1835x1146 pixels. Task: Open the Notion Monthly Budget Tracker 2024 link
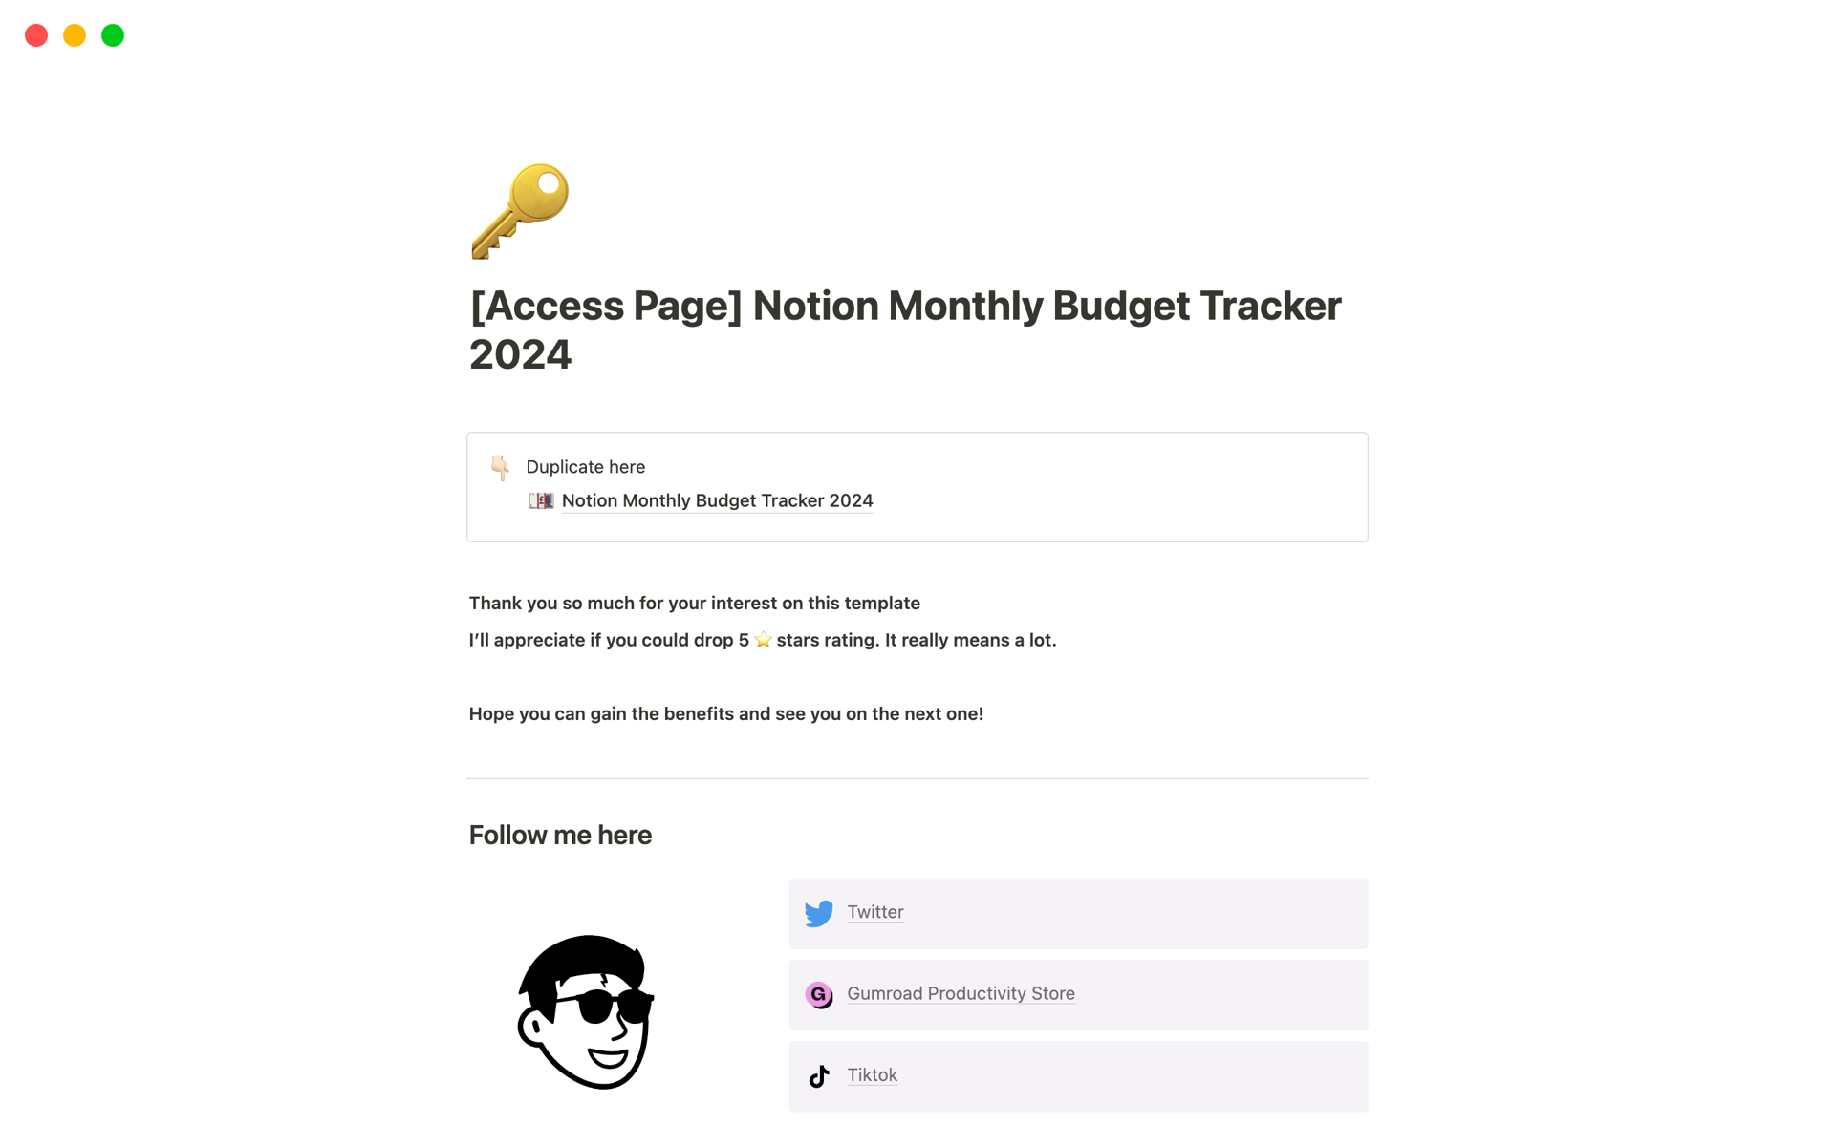coord(715,499)
